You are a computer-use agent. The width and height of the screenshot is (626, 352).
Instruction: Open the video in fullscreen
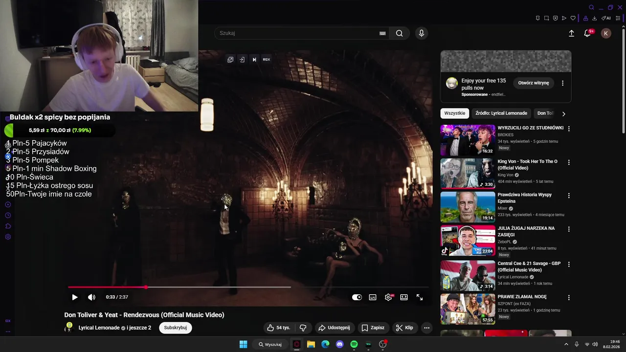420,297
